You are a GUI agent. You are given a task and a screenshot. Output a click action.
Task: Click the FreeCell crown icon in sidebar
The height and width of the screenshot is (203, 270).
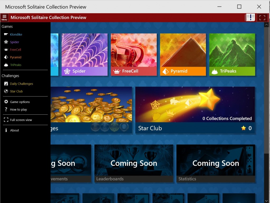[x=6, y=50]
